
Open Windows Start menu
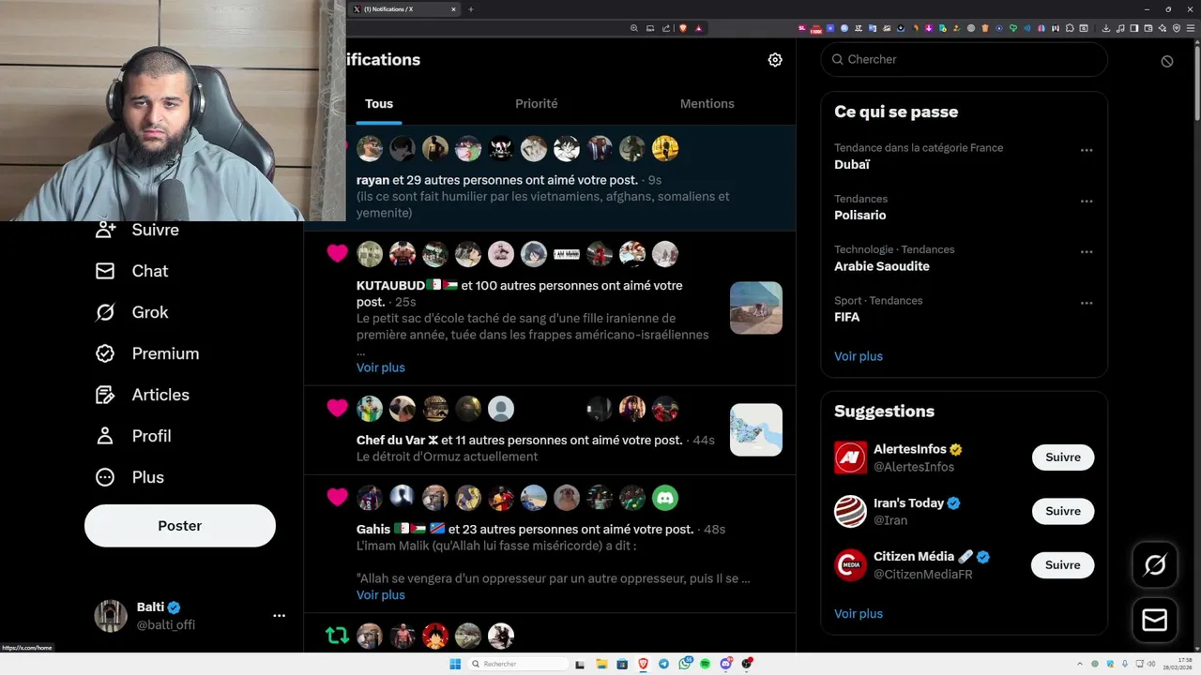(x=455, y=664)
